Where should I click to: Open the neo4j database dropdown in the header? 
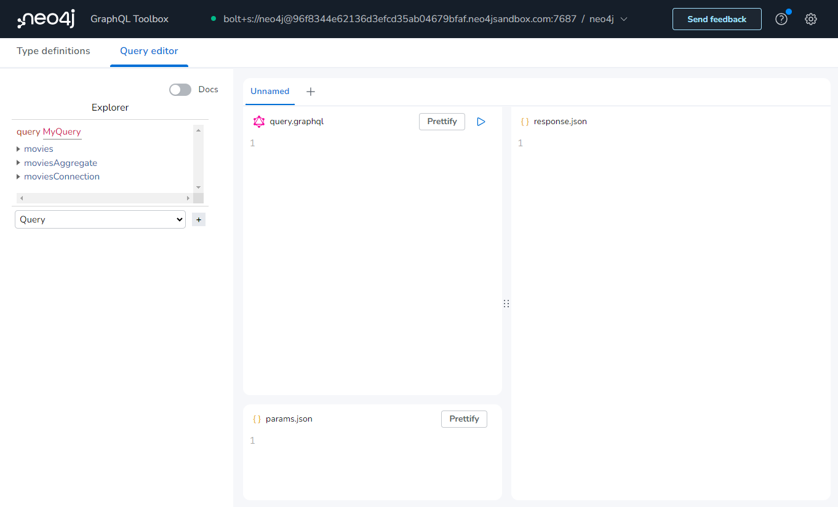[624, 19]
